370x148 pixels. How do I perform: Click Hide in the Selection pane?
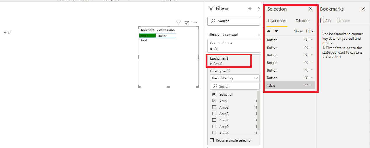[x=310, y=31]
